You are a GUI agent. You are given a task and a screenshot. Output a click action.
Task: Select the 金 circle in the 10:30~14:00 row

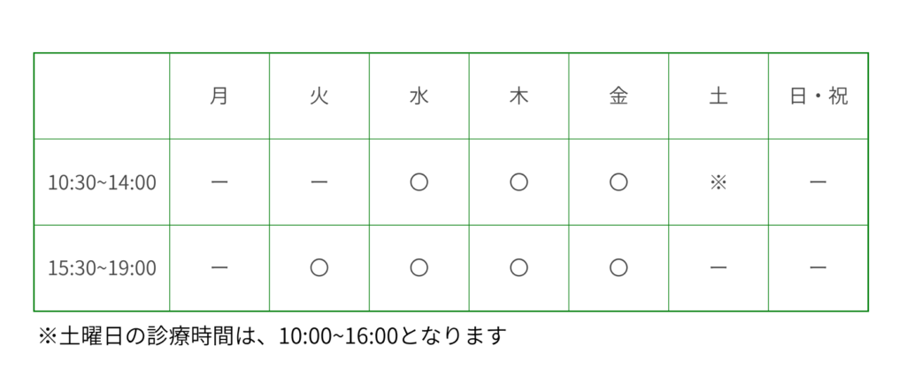click(618, 182)
